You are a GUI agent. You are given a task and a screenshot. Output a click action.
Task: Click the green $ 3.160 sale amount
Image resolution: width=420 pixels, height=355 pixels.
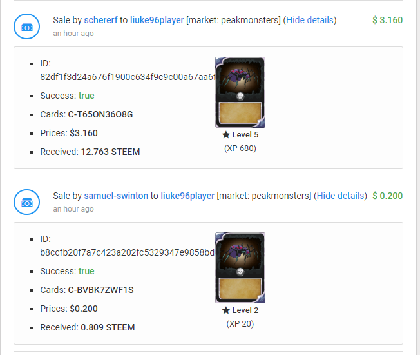[x=387, y=20]
